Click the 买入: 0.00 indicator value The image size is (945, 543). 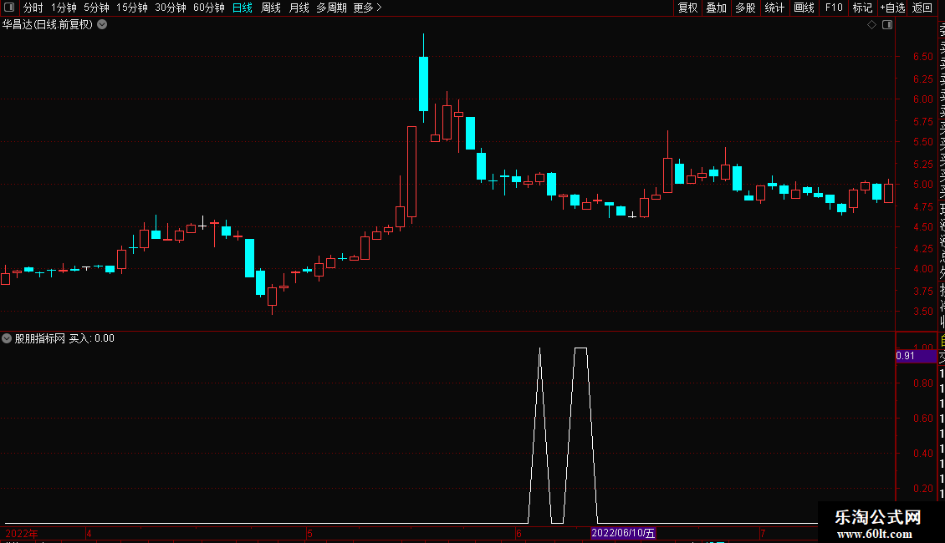tap(92, 338)
